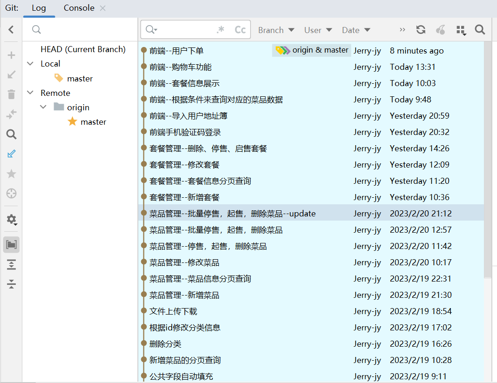
Task: Select commit 前端--购物车功能
Action: coord(311,67)
